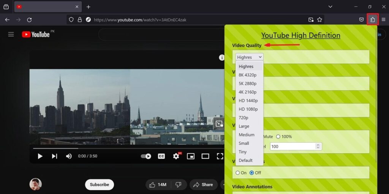Image resolution: width=389 pixels, height=194 pixels.
Task: Toggle YouTube autoplay switch
Action: pyautogui.click(x=146, y=156)
